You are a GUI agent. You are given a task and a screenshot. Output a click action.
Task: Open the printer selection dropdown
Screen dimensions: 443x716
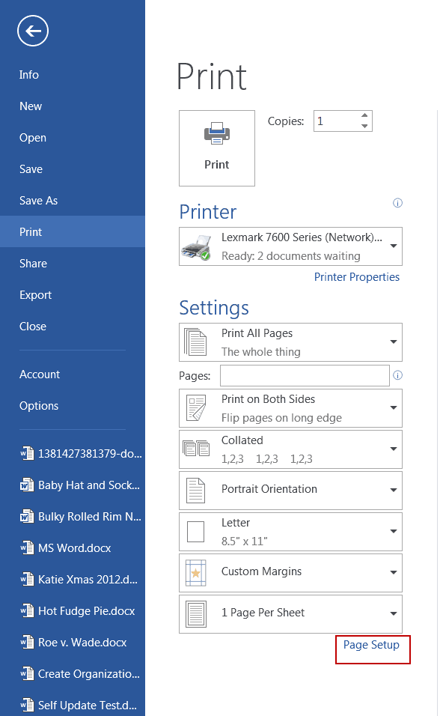393,246
